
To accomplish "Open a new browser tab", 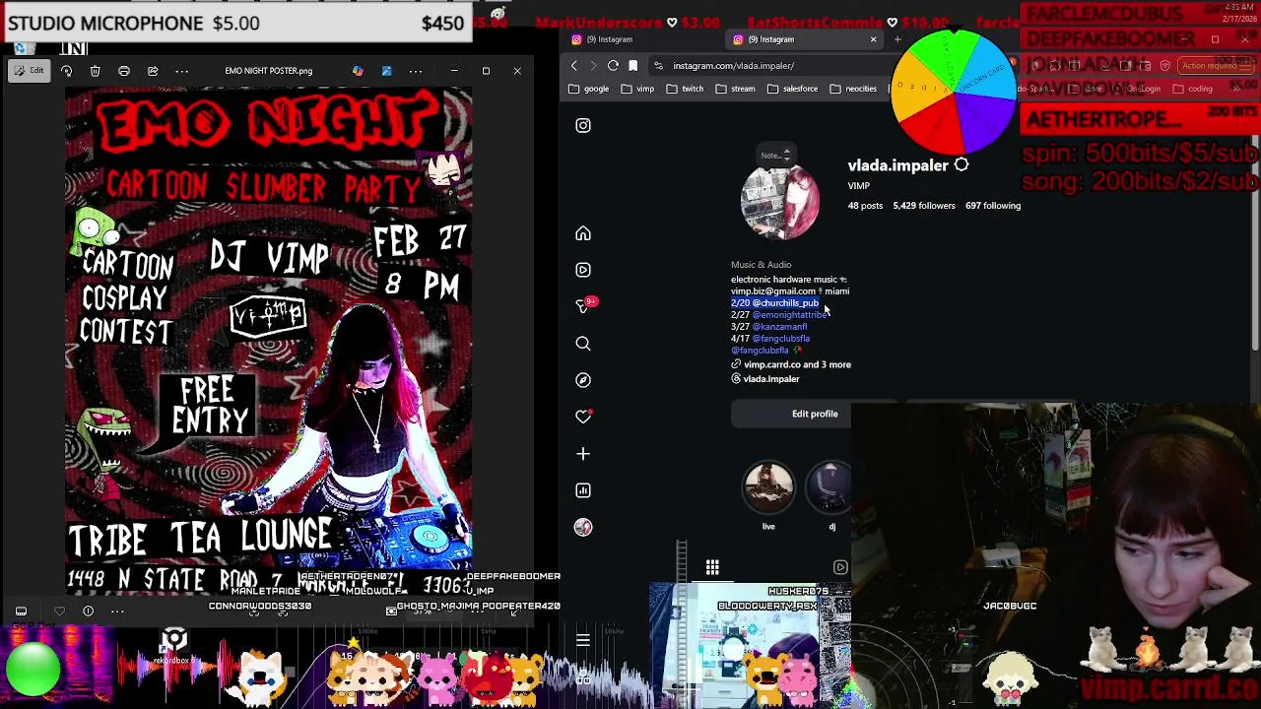I will click(897, 39).
